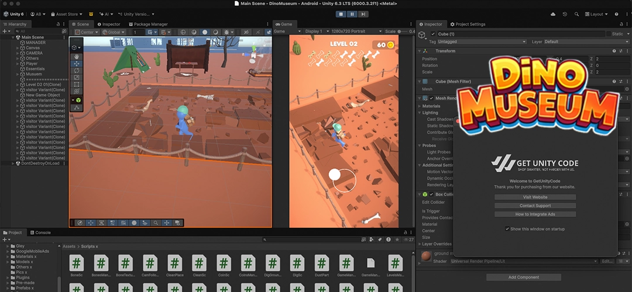Select the Move tool in Scene toolbar
This screenshot has width=632, height=292.
pyautogui.click(x=77, y=64)
